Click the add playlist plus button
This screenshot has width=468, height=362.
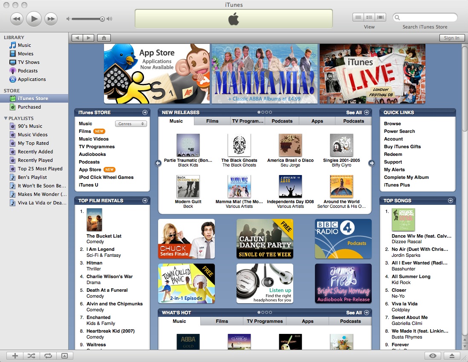point(15,356)
